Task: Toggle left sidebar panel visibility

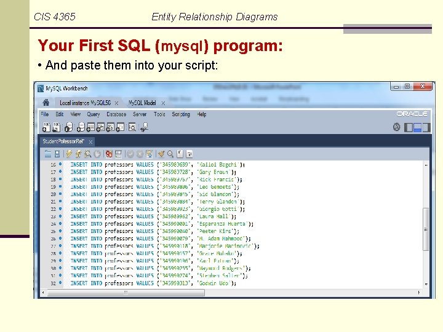Action: point(409,128)
